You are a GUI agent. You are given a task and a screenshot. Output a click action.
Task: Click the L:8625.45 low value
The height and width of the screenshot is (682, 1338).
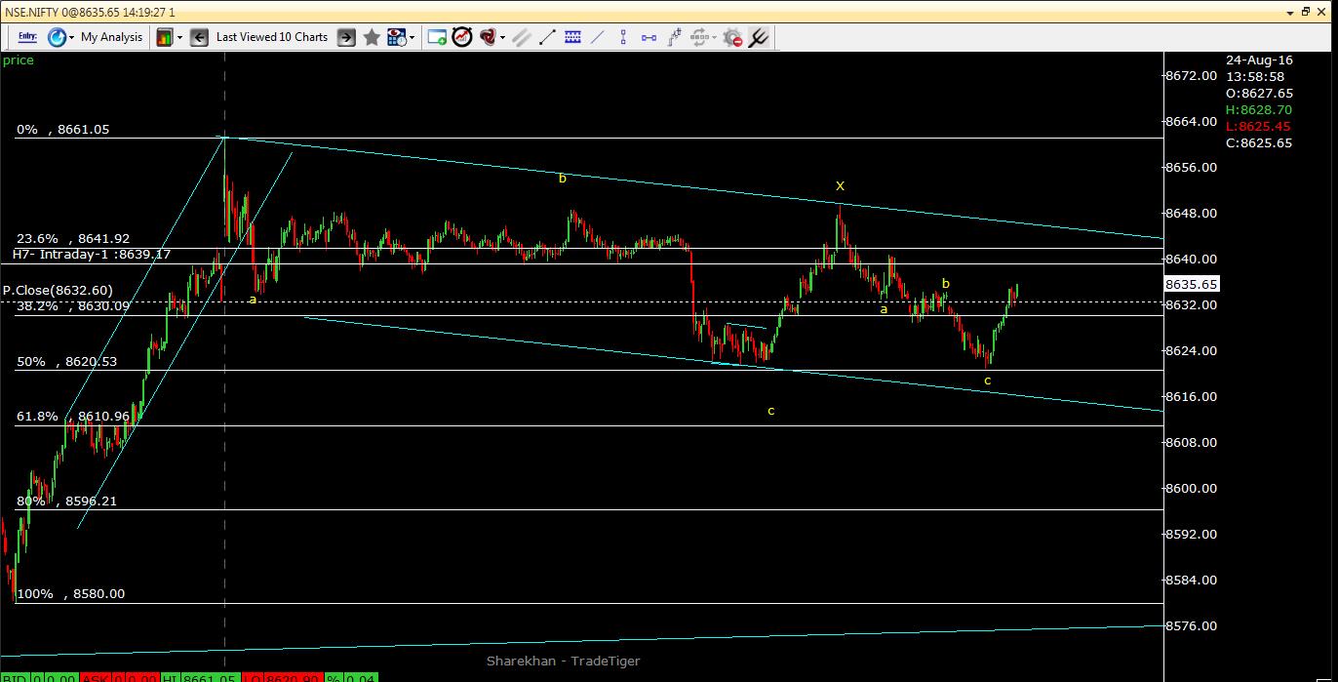pyautogui.click(x=1258, y=127)
